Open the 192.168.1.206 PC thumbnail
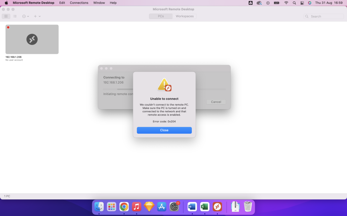Image resolution: width=347 pixels, height=216 pixels. click(x=32, y=39)
